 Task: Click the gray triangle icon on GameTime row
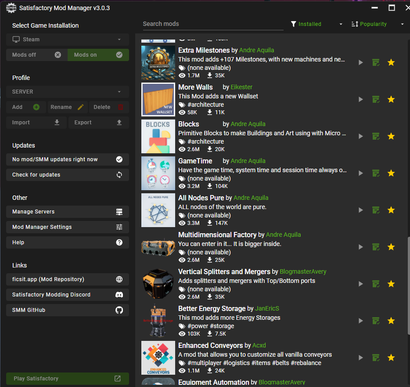click(x=361, y=173)
